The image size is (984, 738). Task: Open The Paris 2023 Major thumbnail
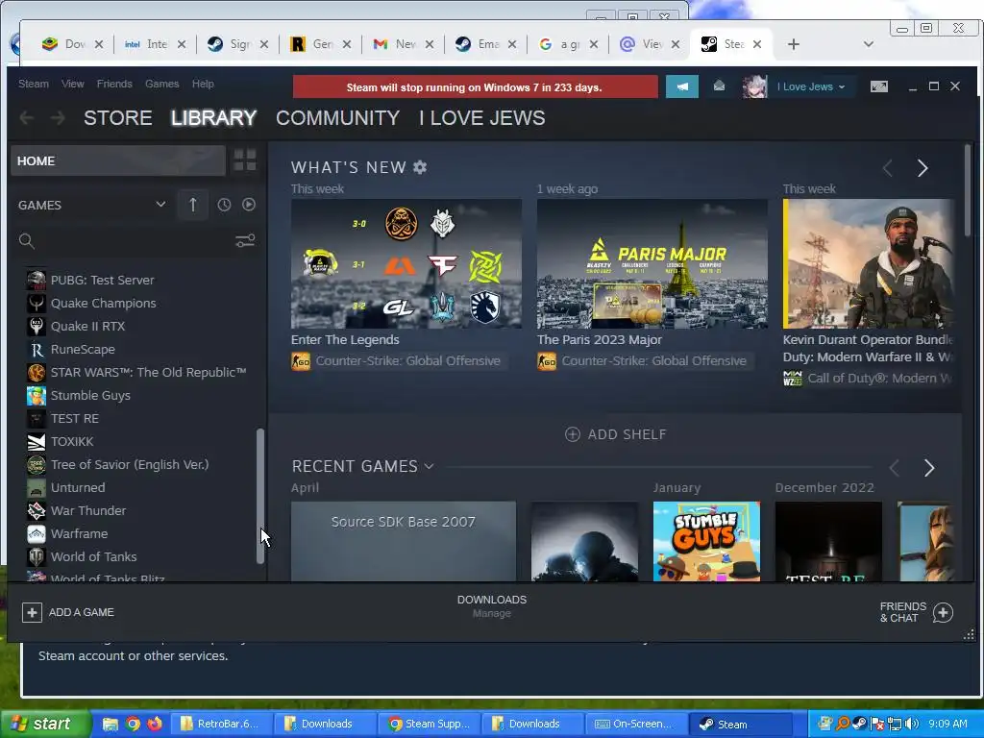point(652,263)
